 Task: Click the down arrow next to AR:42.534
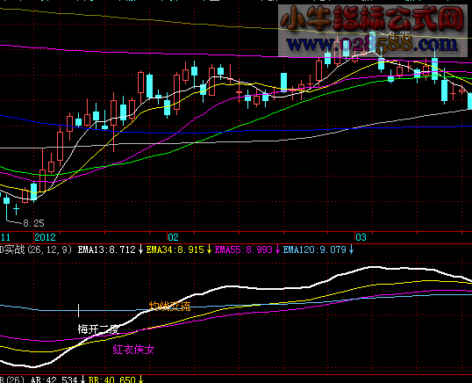pos(82,379)
